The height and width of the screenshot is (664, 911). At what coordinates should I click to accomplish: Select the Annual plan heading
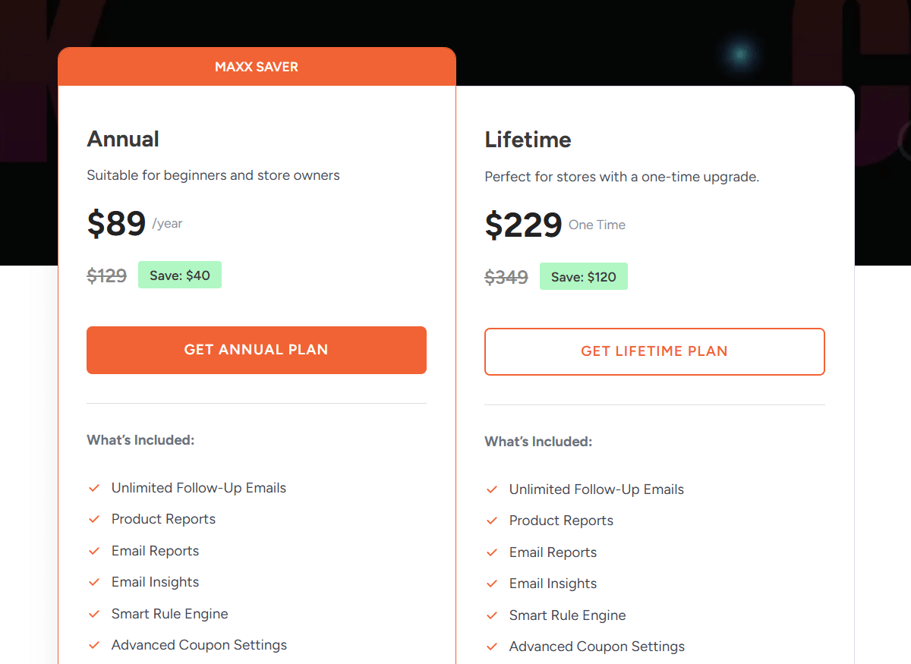tap(123, 140)
